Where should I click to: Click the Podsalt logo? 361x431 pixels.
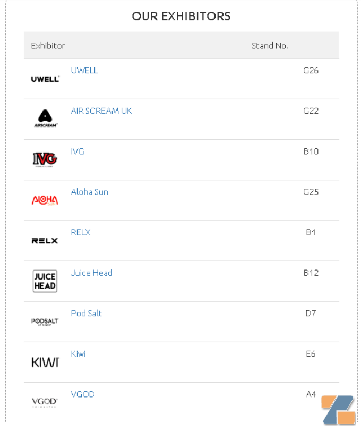pyautogui.click(x=45, y=322)
